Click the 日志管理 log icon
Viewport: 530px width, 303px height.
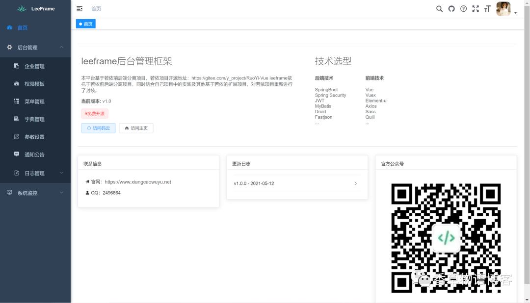(x=17, y=173)
